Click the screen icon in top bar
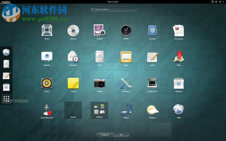226x141 pixels. [x=212, y=2]
